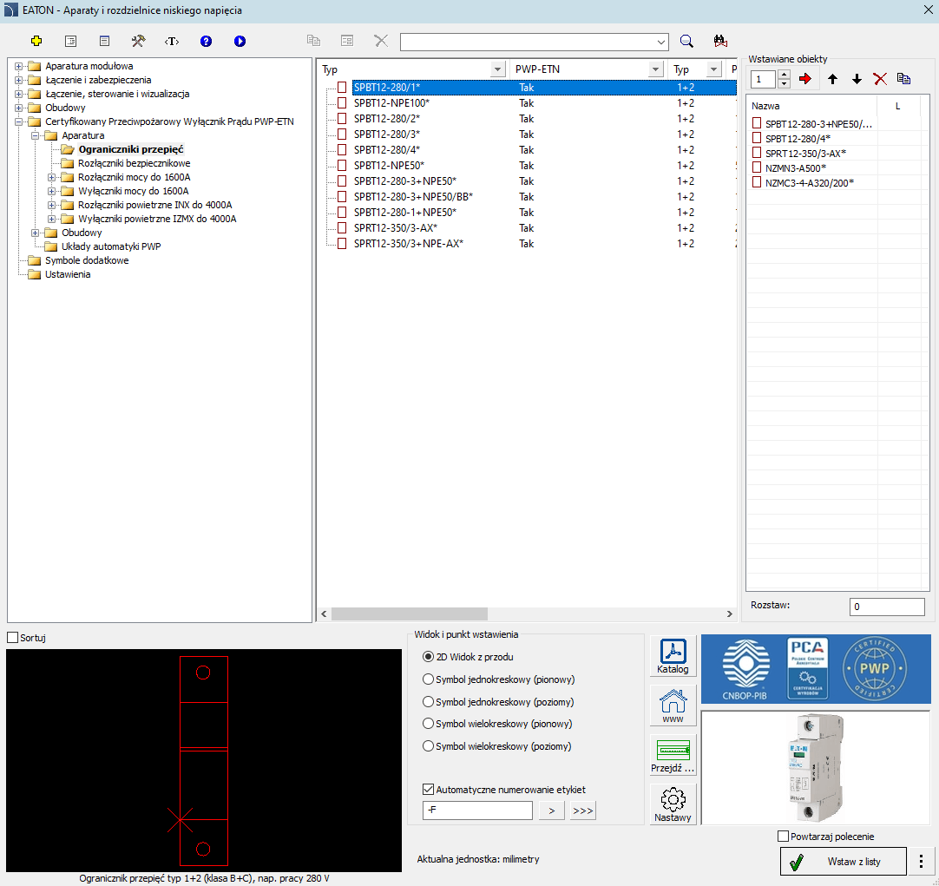Click the single > label button
The height and width of the screenshot is (886, 939).
[552, 811]
